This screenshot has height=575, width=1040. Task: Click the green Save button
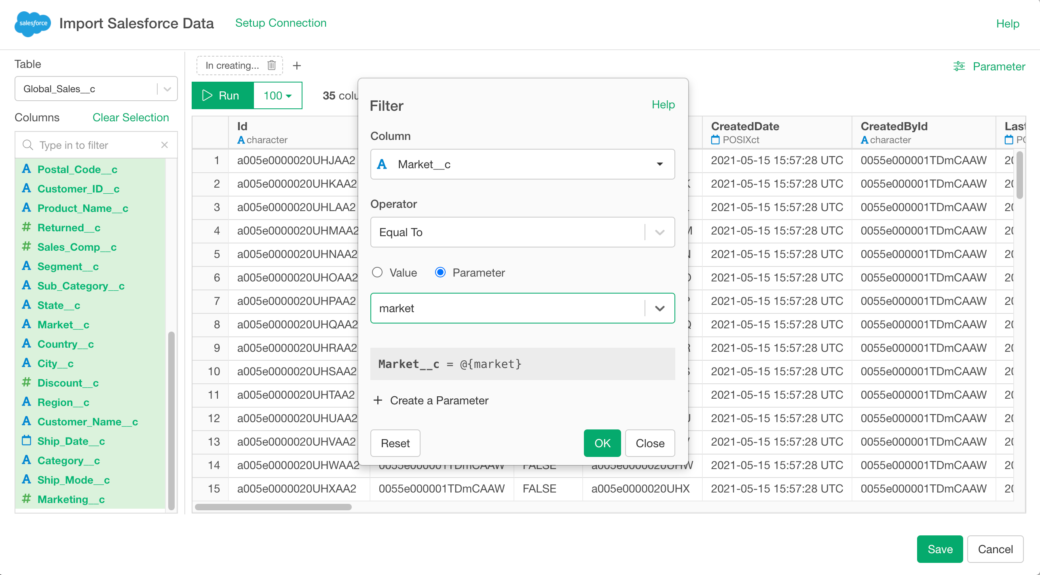coord(940,549)
